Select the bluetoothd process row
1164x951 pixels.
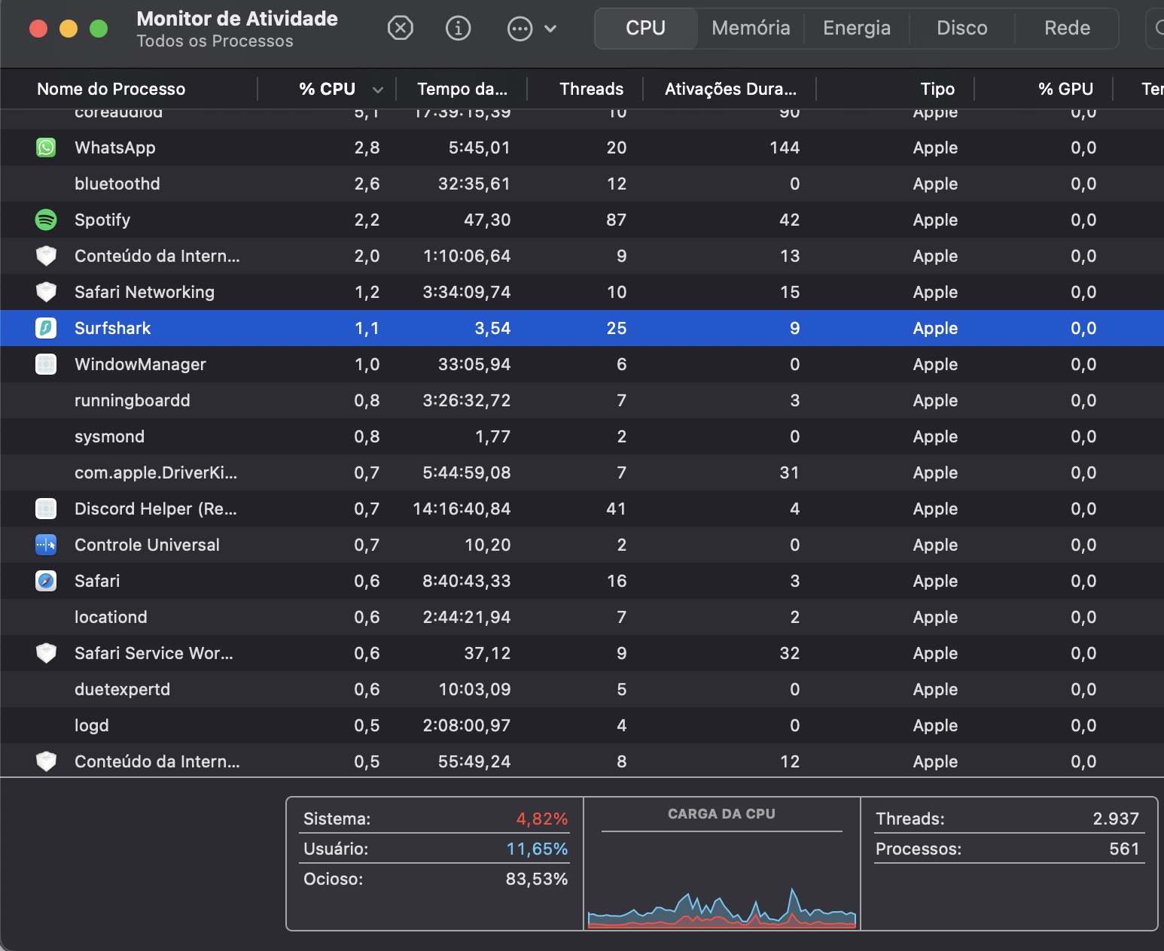pos(301,184)
